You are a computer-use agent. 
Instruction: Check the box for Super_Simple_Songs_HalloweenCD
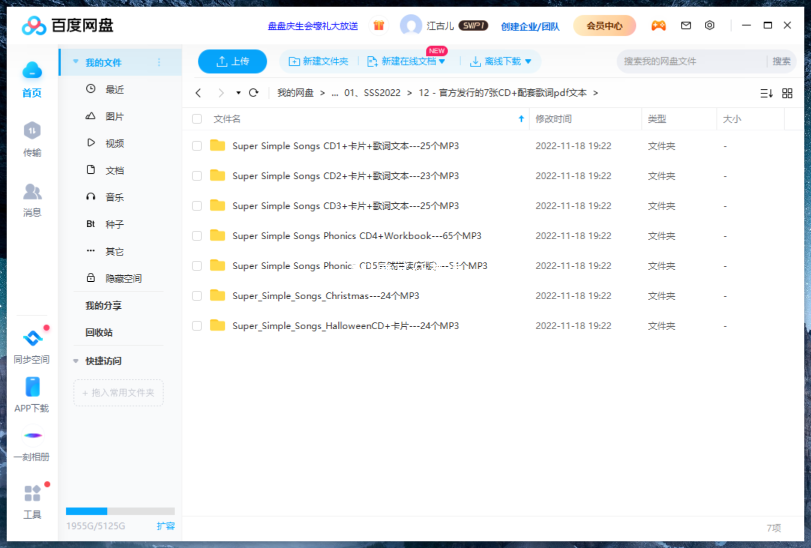197,326
